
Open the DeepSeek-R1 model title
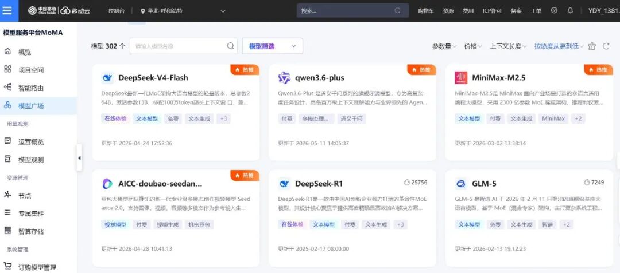(x=319, y=184)
